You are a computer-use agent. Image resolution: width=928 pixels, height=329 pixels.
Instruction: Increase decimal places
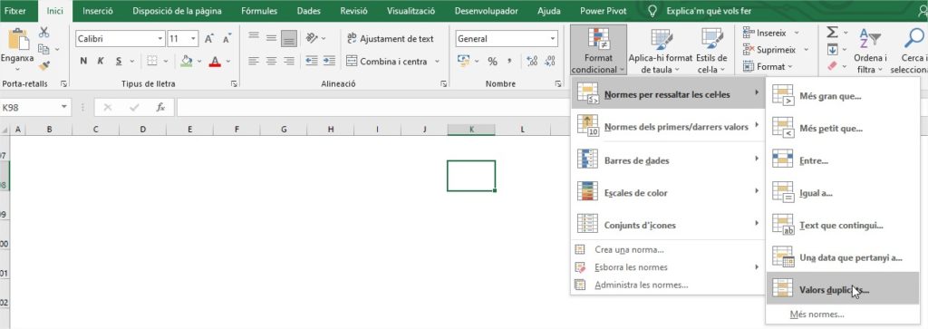[x=531, y=61]
